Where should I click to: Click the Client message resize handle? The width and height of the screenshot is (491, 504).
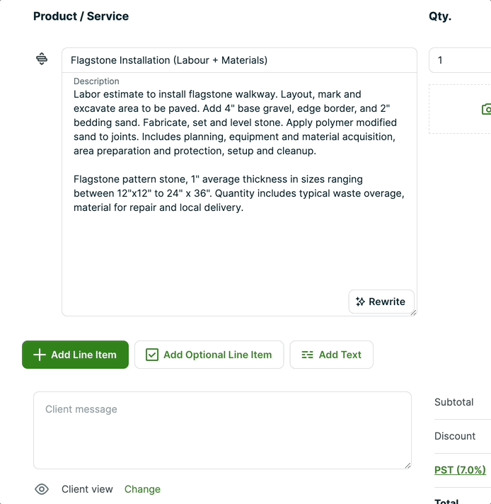click(x=408, y=465)
